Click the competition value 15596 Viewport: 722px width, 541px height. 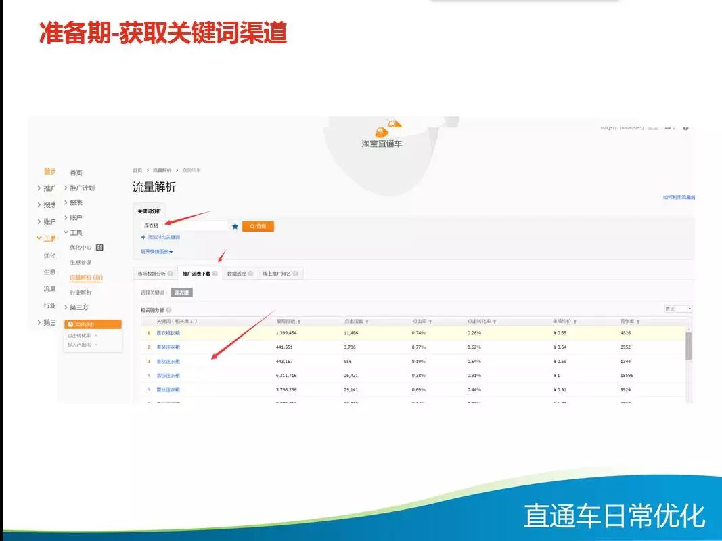627,376
